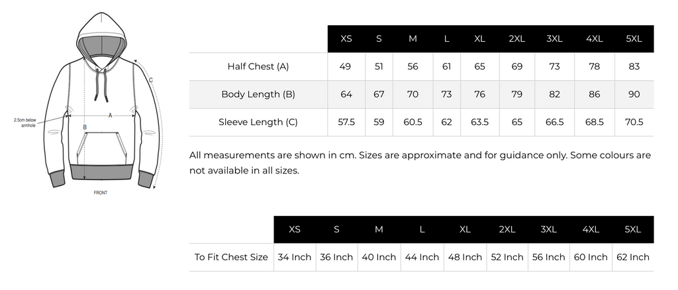Select the 'Body Length (B)' row label
678x290 pixels.
tap(258, 94)
